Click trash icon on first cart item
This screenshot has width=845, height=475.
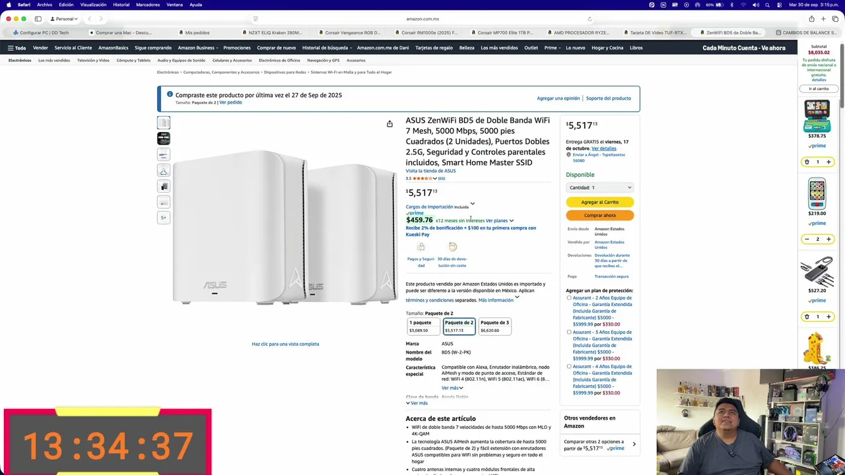click(x=807, y=162)
